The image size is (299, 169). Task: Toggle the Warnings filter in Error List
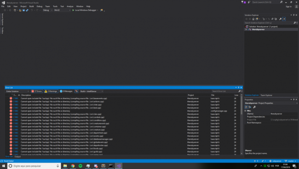pos(51,91)
